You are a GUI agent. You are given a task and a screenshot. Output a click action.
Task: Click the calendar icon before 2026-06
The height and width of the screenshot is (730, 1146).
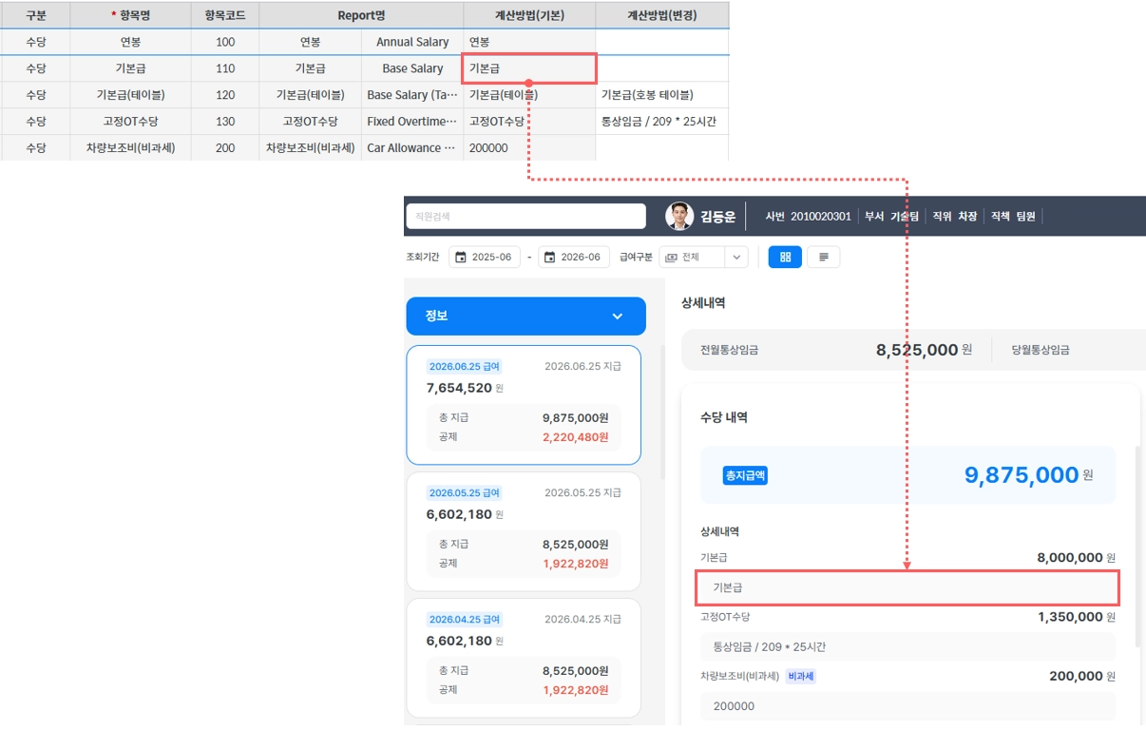[x=550, y=258]
